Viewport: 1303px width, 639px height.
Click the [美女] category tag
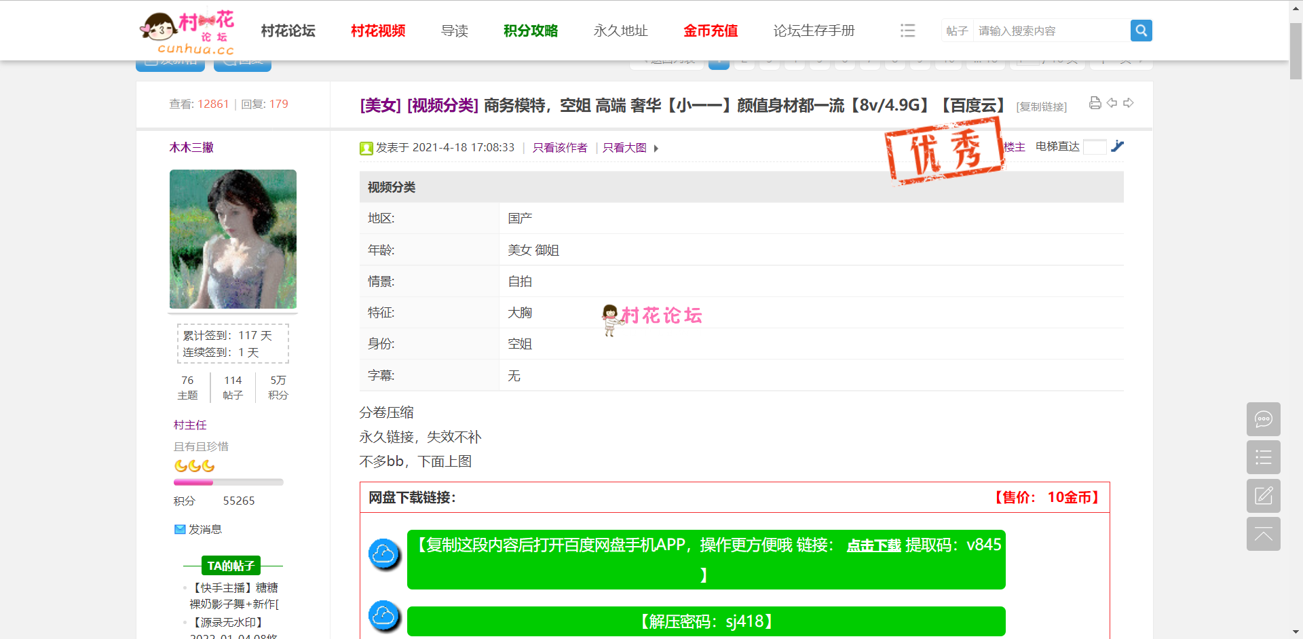coord(381,105)
